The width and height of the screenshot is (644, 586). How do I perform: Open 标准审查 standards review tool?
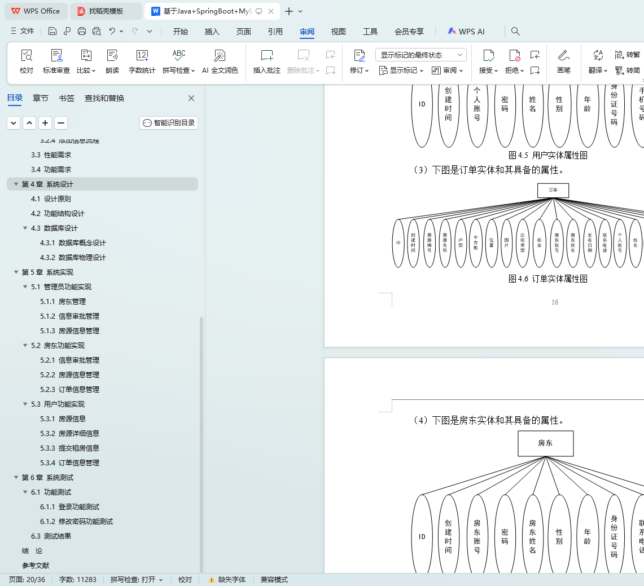pyautogui.click(x=56, y=61)
